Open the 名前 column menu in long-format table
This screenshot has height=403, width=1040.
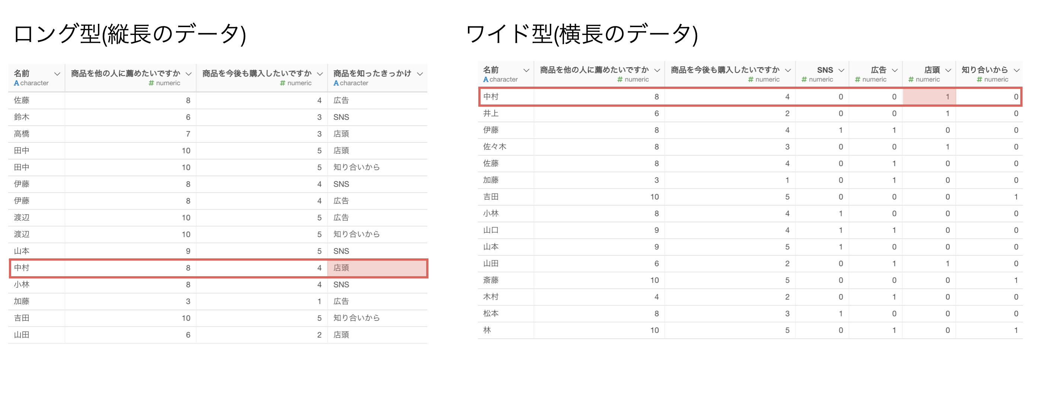pos(57,74)
